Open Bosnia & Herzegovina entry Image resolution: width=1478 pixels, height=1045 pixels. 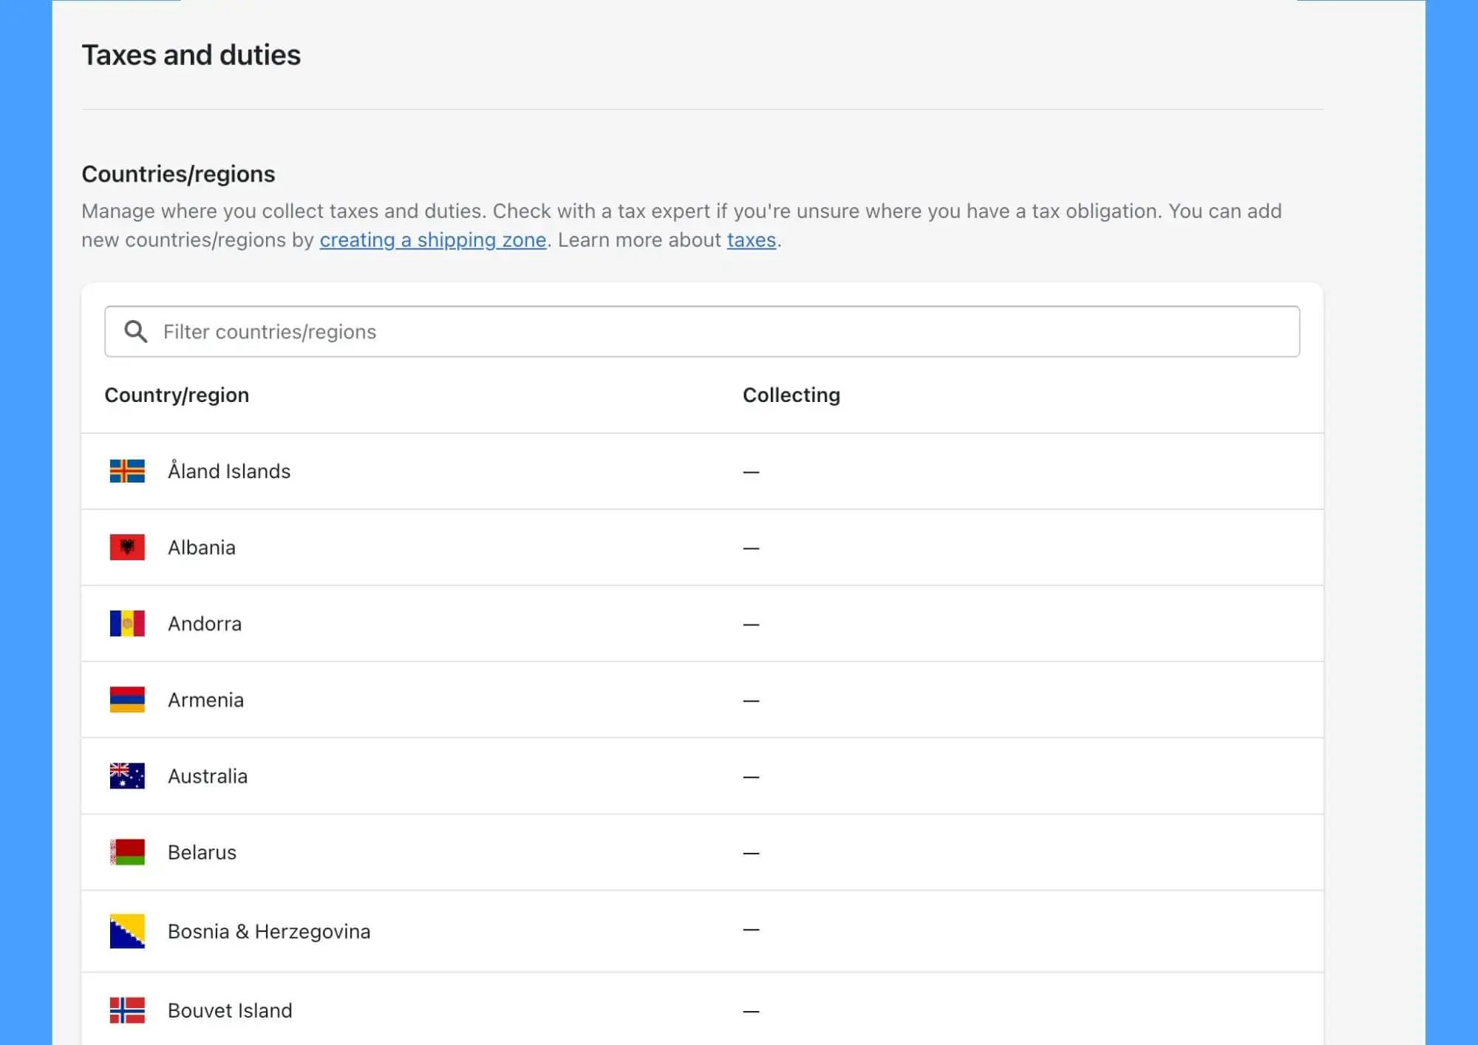[x=268, y=931]
